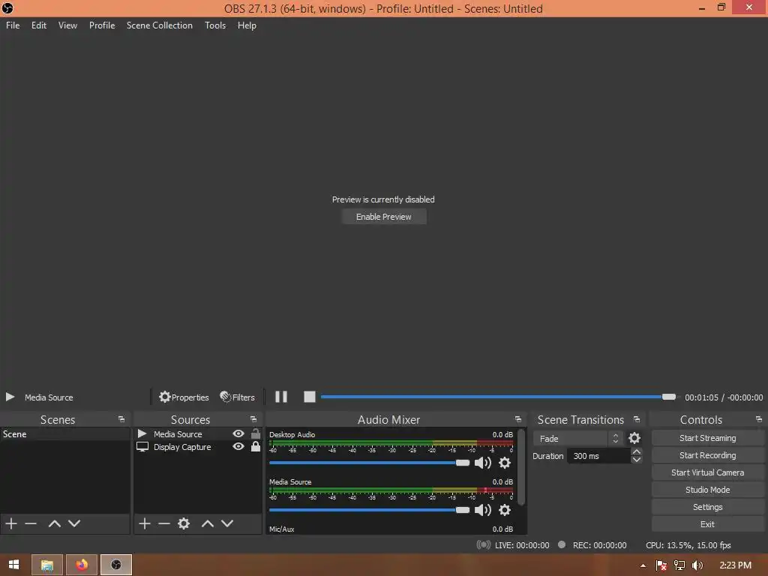The width and height of the screenshot is (768, 576).
Task: Undock the Controls panel
Action: pos(759,420)
